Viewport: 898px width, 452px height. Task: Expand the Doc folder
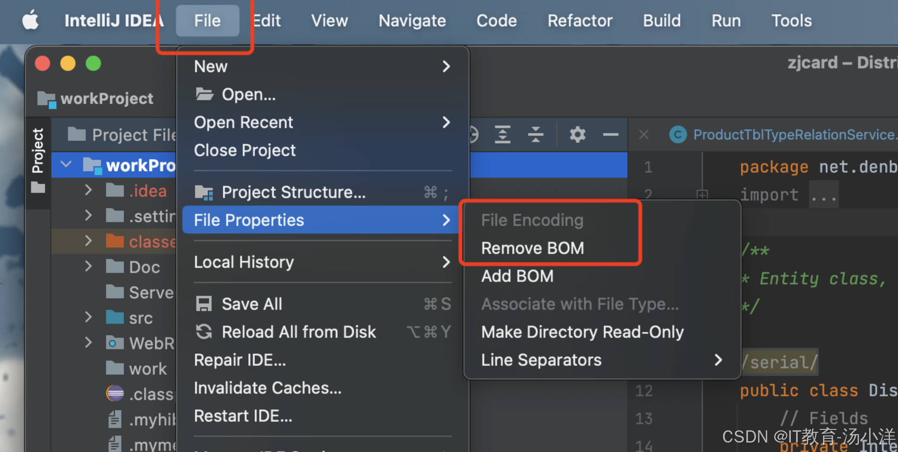click(x=88, y=266)
